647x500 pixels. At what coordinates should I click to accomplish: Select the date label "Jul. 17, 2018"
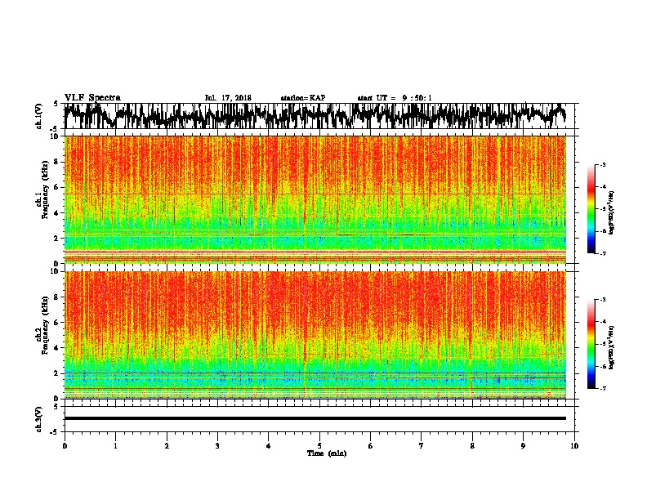coord(228,98)
